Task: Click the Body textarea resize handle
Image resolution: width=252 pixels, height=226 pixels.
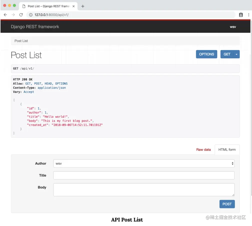Action: [x=233, y=195]
